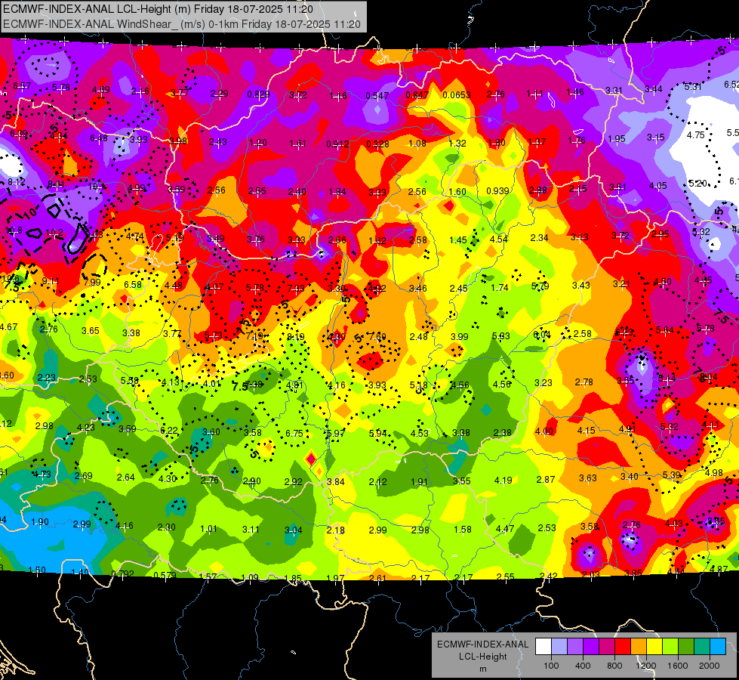Viewport: 739px width, 680px height.
Task: Click the legend value 1600
Action: click(x=678, y=666)
